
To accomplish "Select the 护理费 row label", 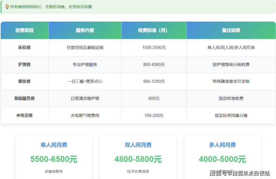I will (x=24, y=65).
